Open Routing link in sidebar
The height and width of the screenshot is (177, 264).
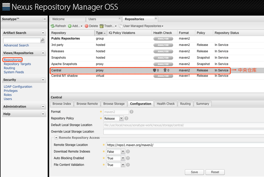click(9, 68)
